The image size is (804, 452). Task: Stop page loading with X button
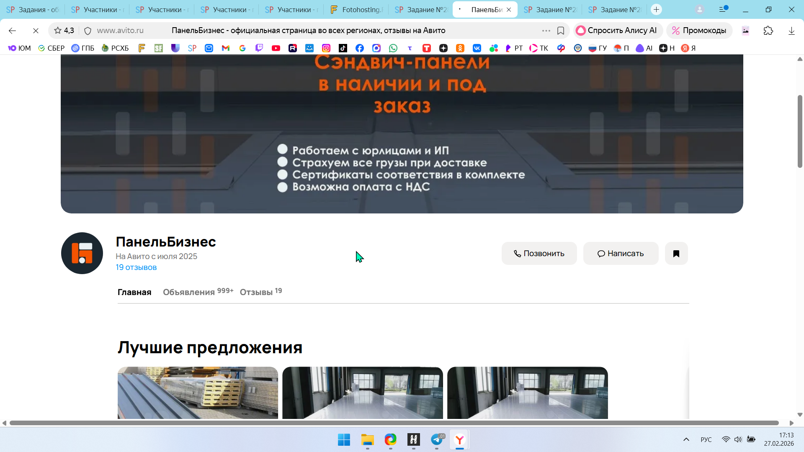coord(36,31)
